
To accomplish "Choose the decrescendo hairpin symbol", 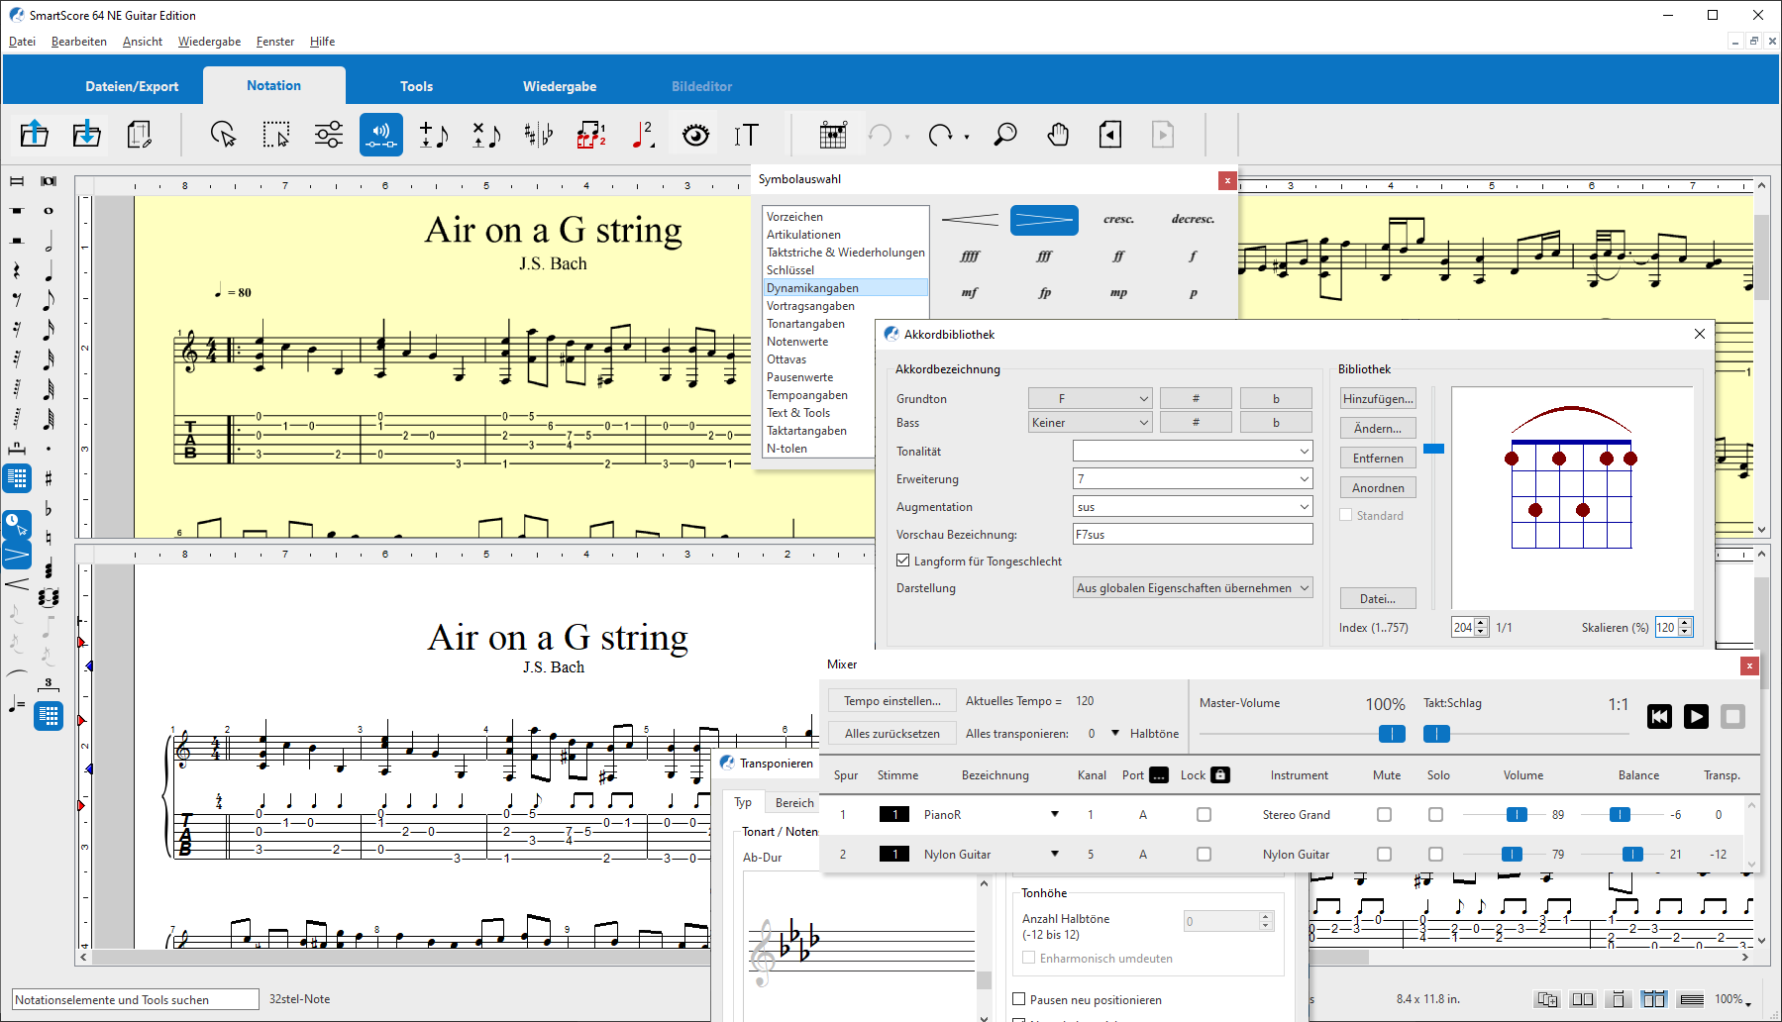I will [x=1044, y=220].
